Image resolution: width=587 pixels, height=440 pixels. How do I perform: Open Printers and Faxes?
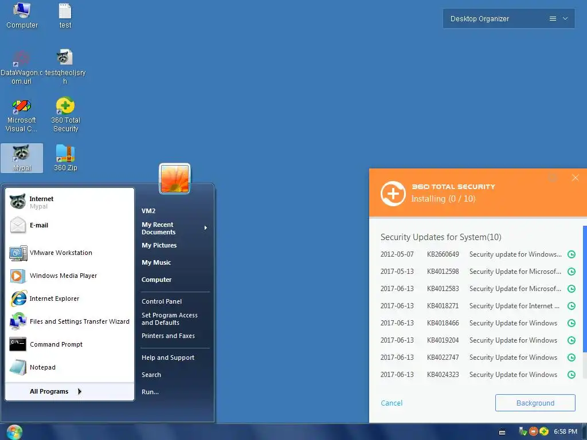coord(168,336)
